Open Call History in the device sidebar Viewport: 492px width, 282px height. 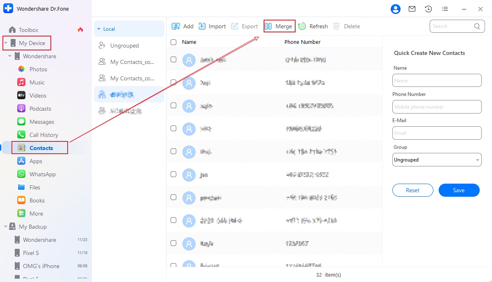point(43,135)
